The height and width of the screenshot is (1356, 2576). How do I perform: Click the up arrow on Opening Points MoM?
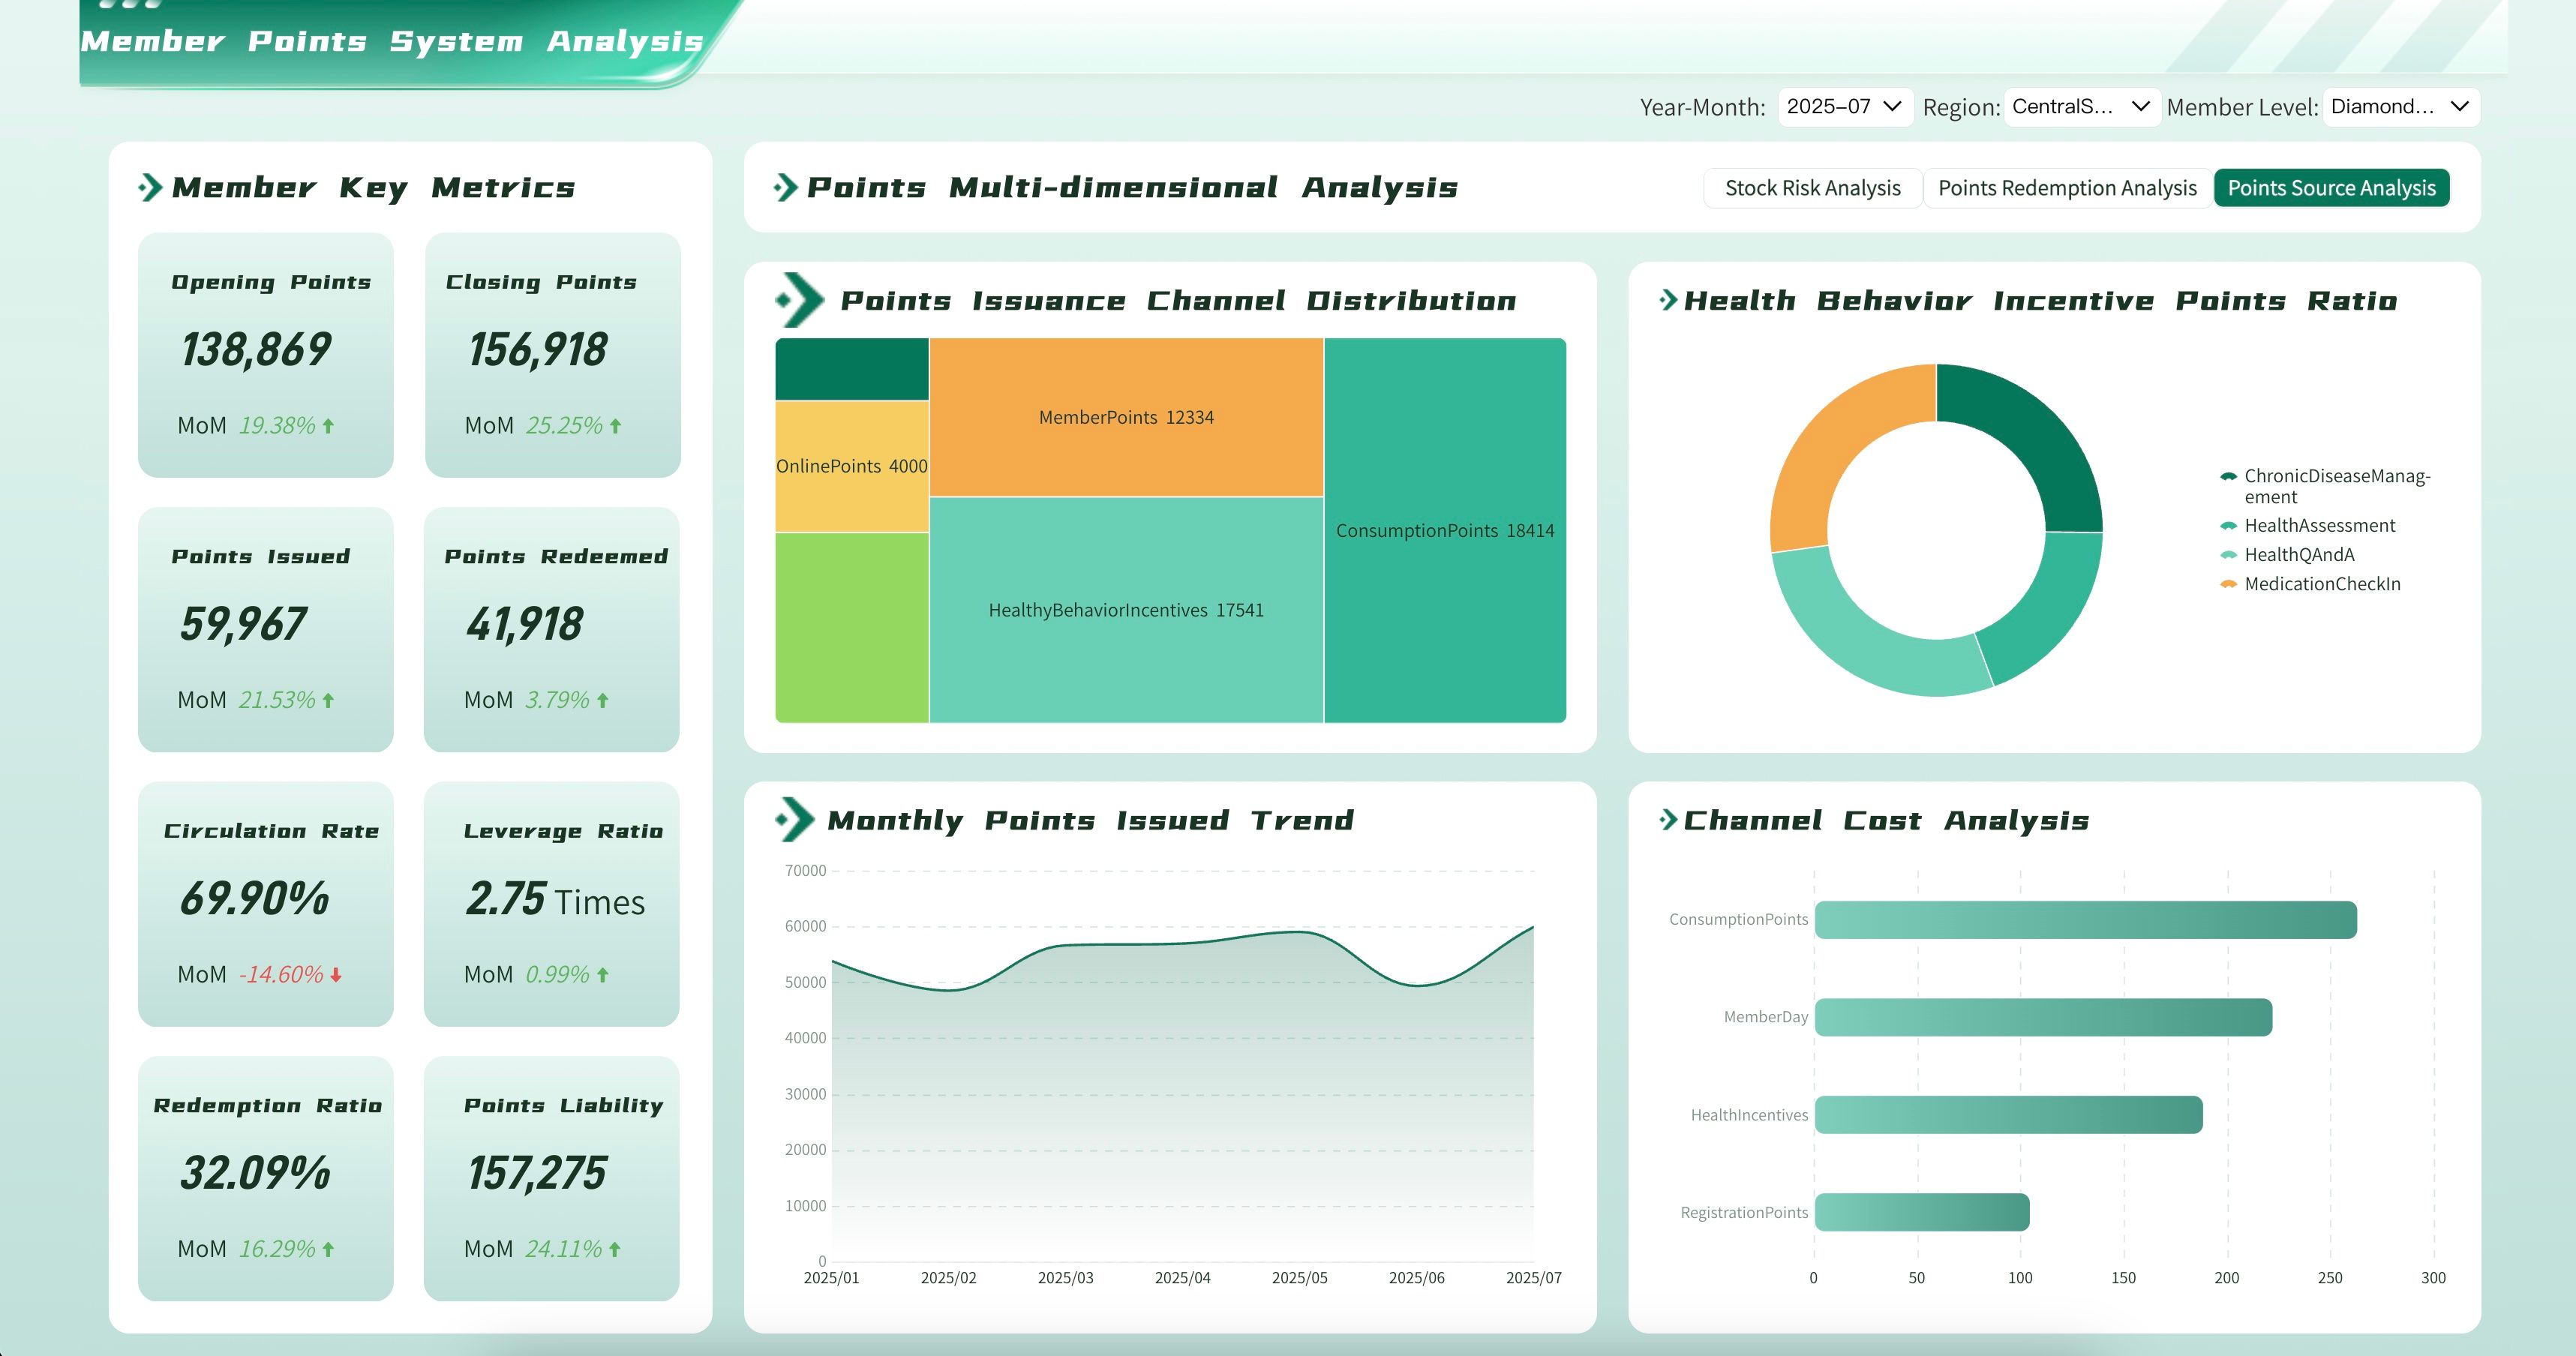(x=328, y=426)
